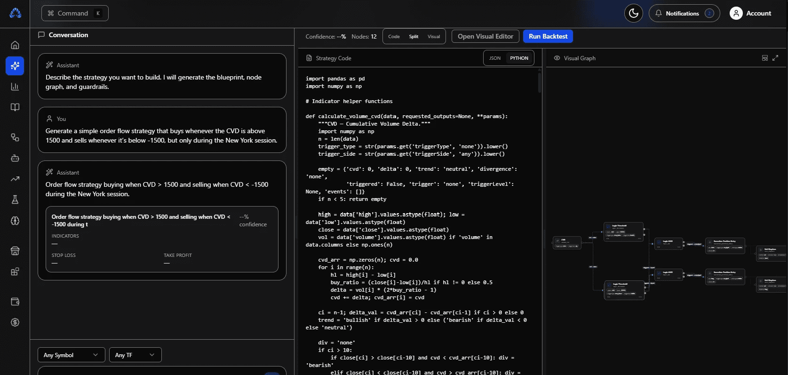Open the node workflow sidebar icon
Screen dimensions: 788x375
(15, 137)
